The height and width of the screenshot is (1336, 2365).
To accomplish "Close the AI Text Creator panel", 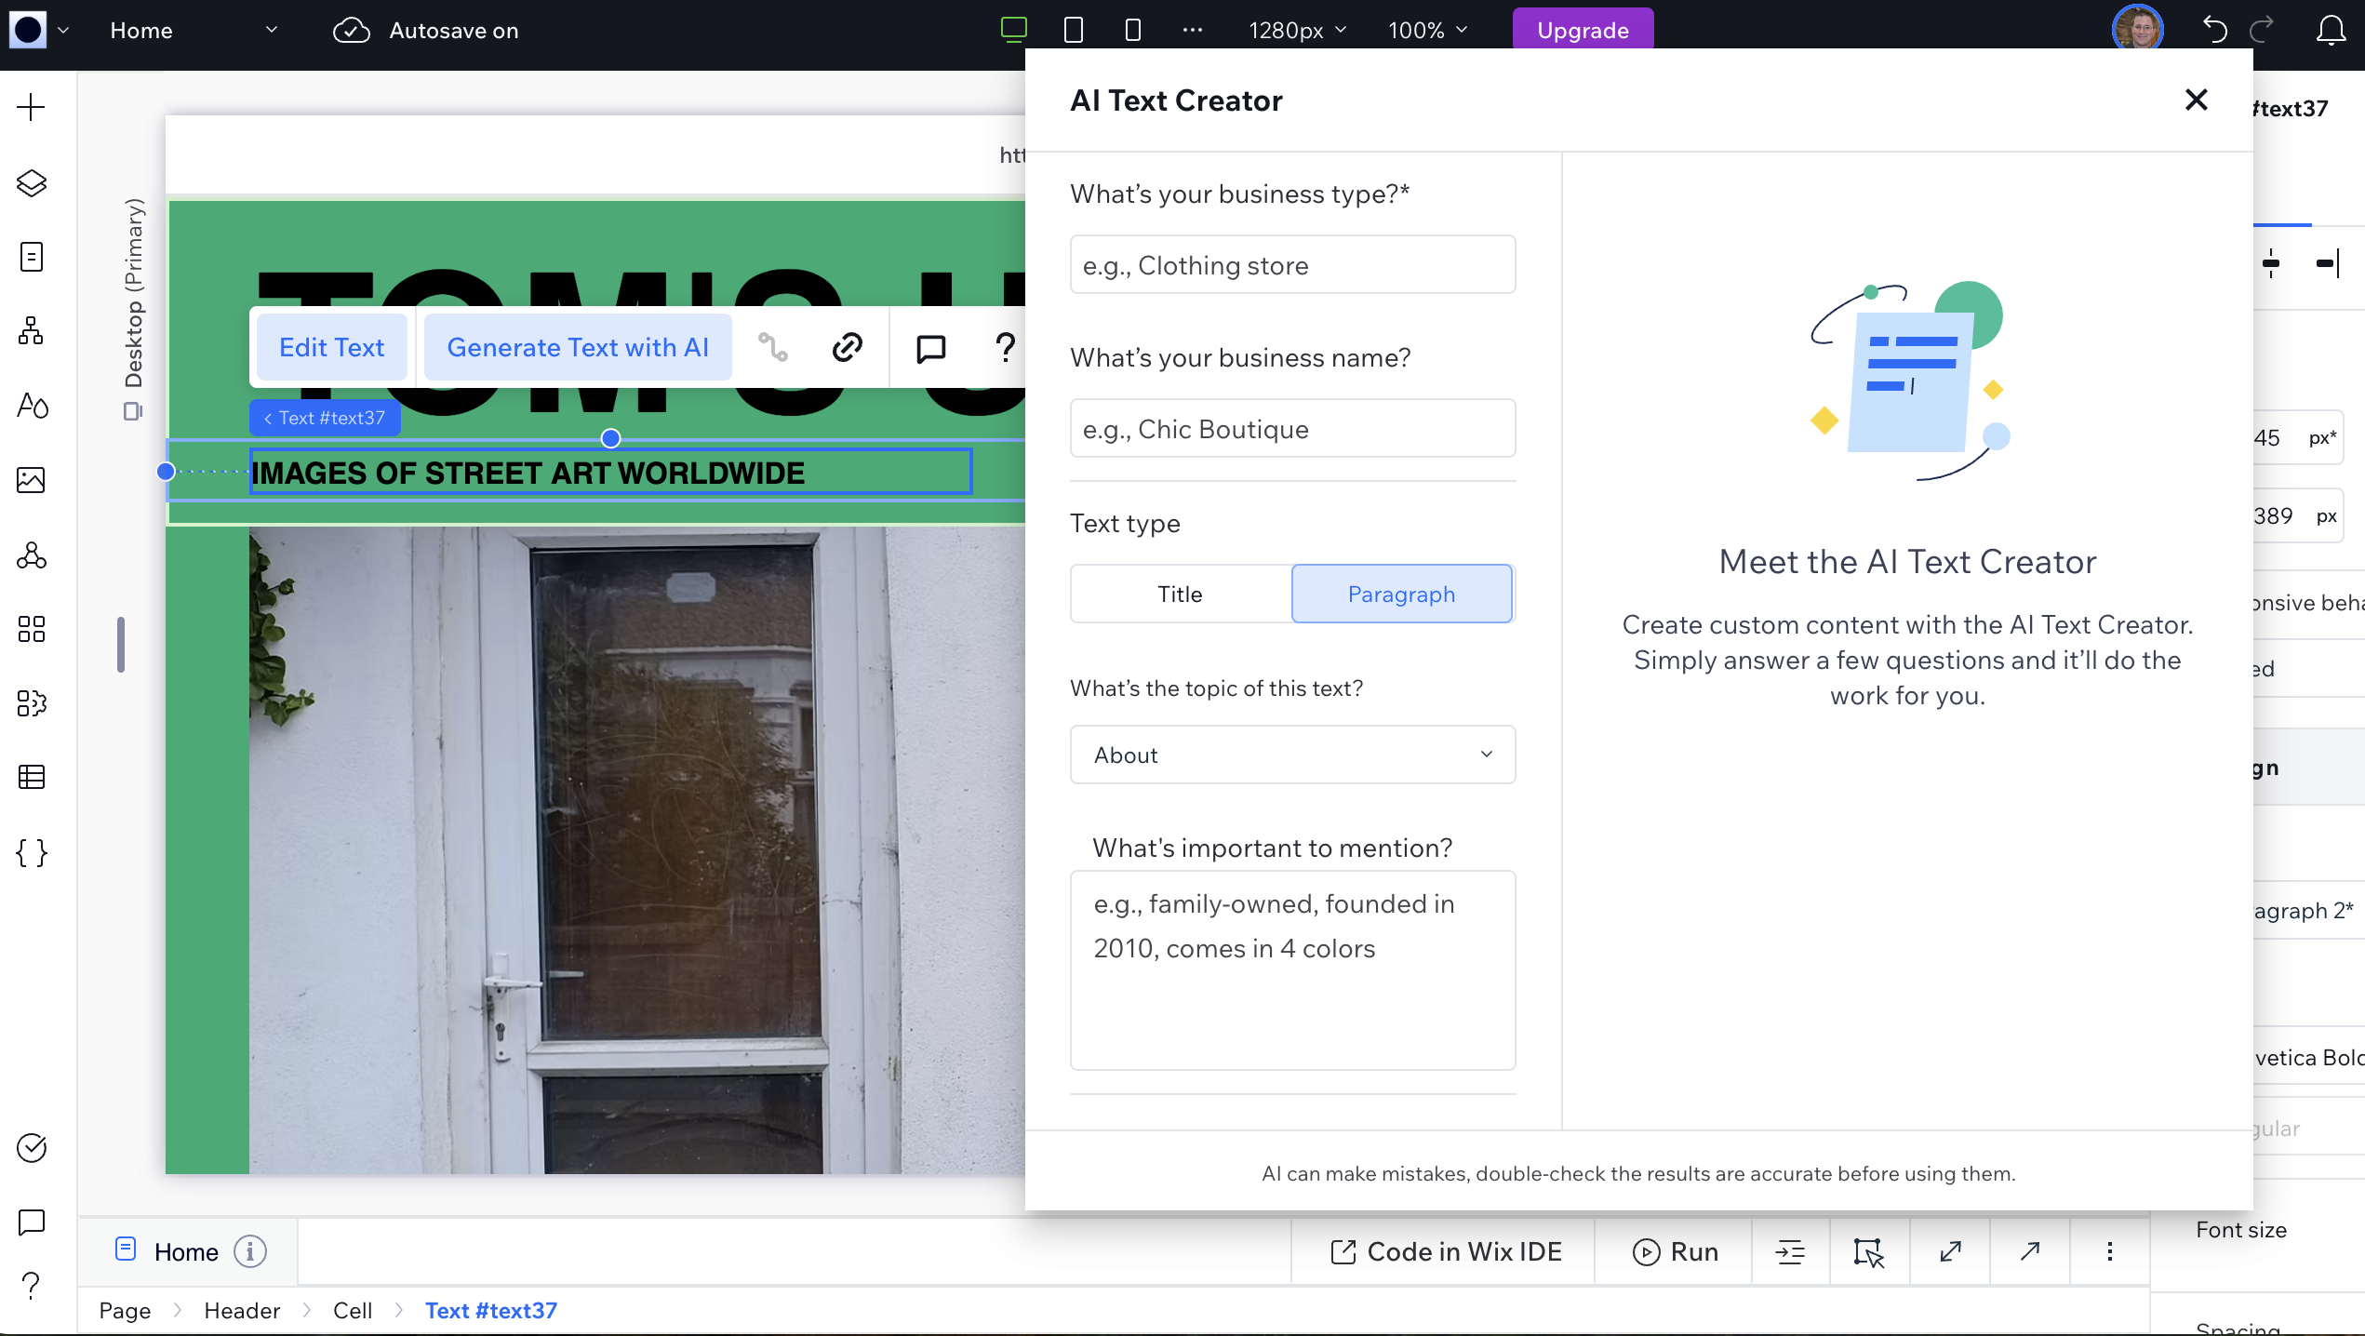I will (2196, 100).
